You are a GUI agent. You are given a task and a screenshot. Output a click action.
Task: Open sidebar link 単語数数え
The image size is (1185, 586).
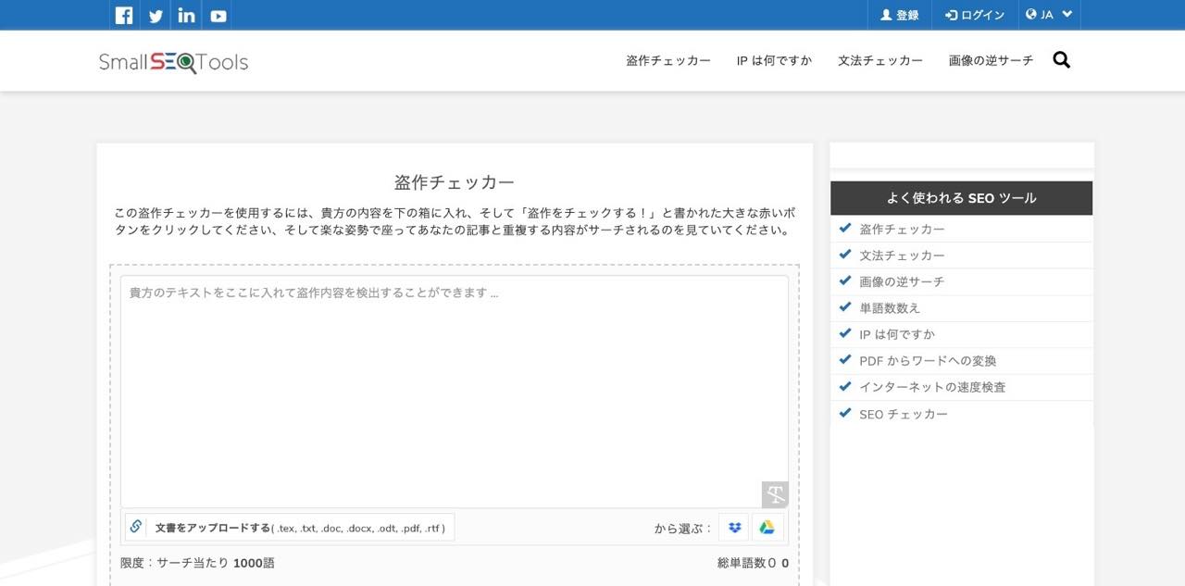(x=890, y=308)
